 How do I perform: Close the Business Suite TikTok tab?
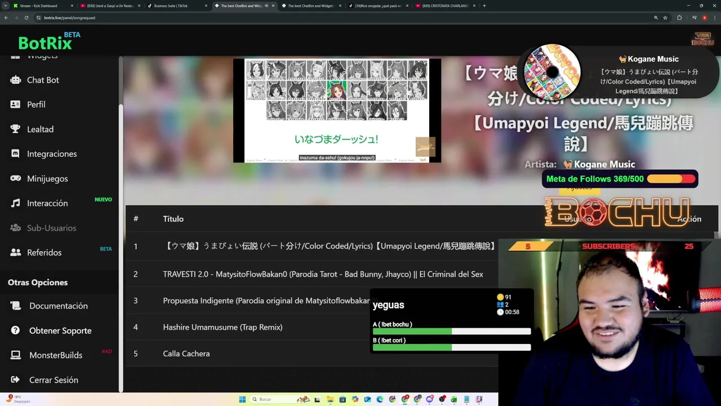206,6
